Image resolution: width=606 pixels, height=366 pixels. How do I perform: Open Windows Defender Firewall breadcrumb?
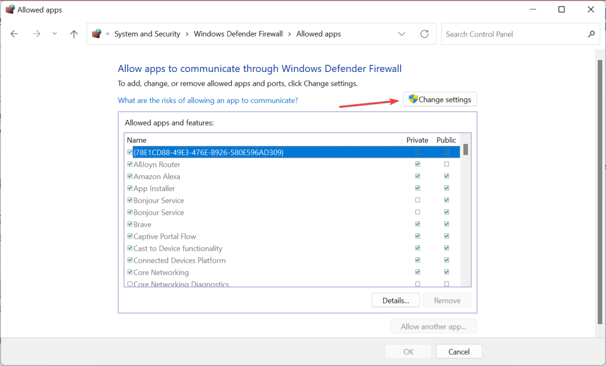[238, 34]
